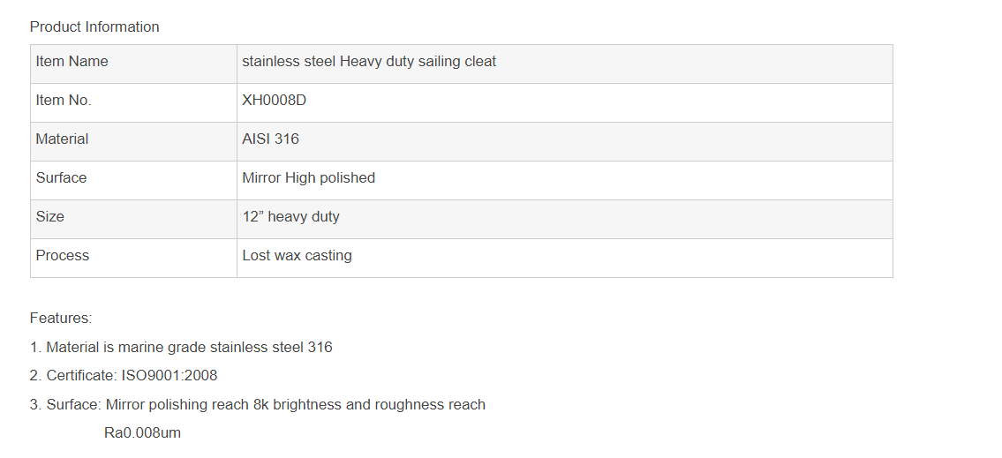Click the 12” heavy duty size value

290,217
